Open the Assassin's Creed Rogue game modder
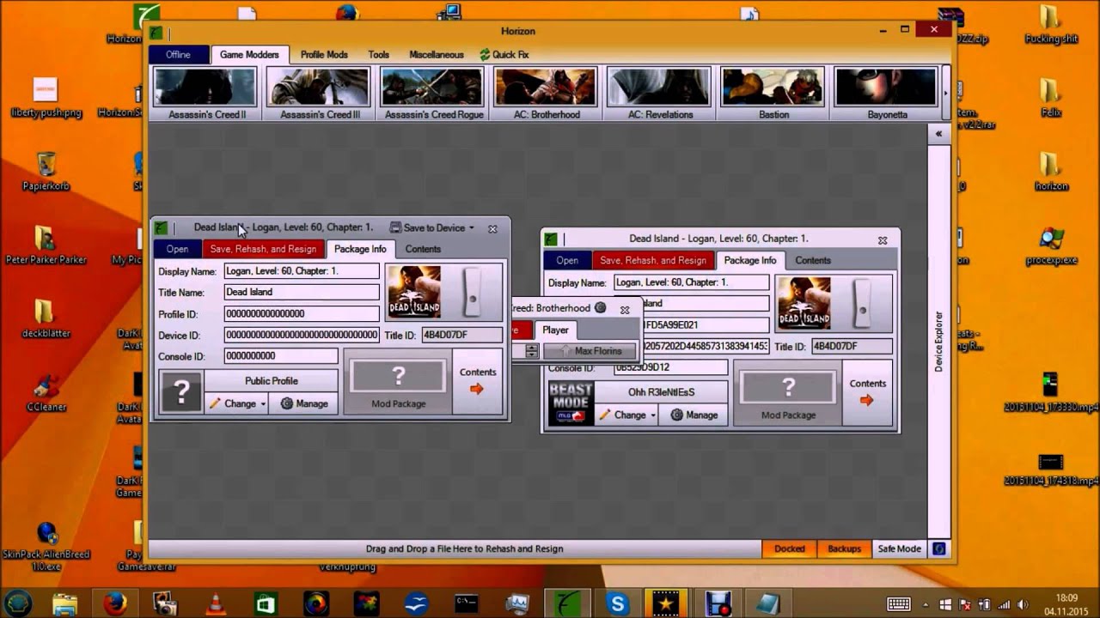The width and height of the screenshot is (1100, 618). tap(433, 93)
